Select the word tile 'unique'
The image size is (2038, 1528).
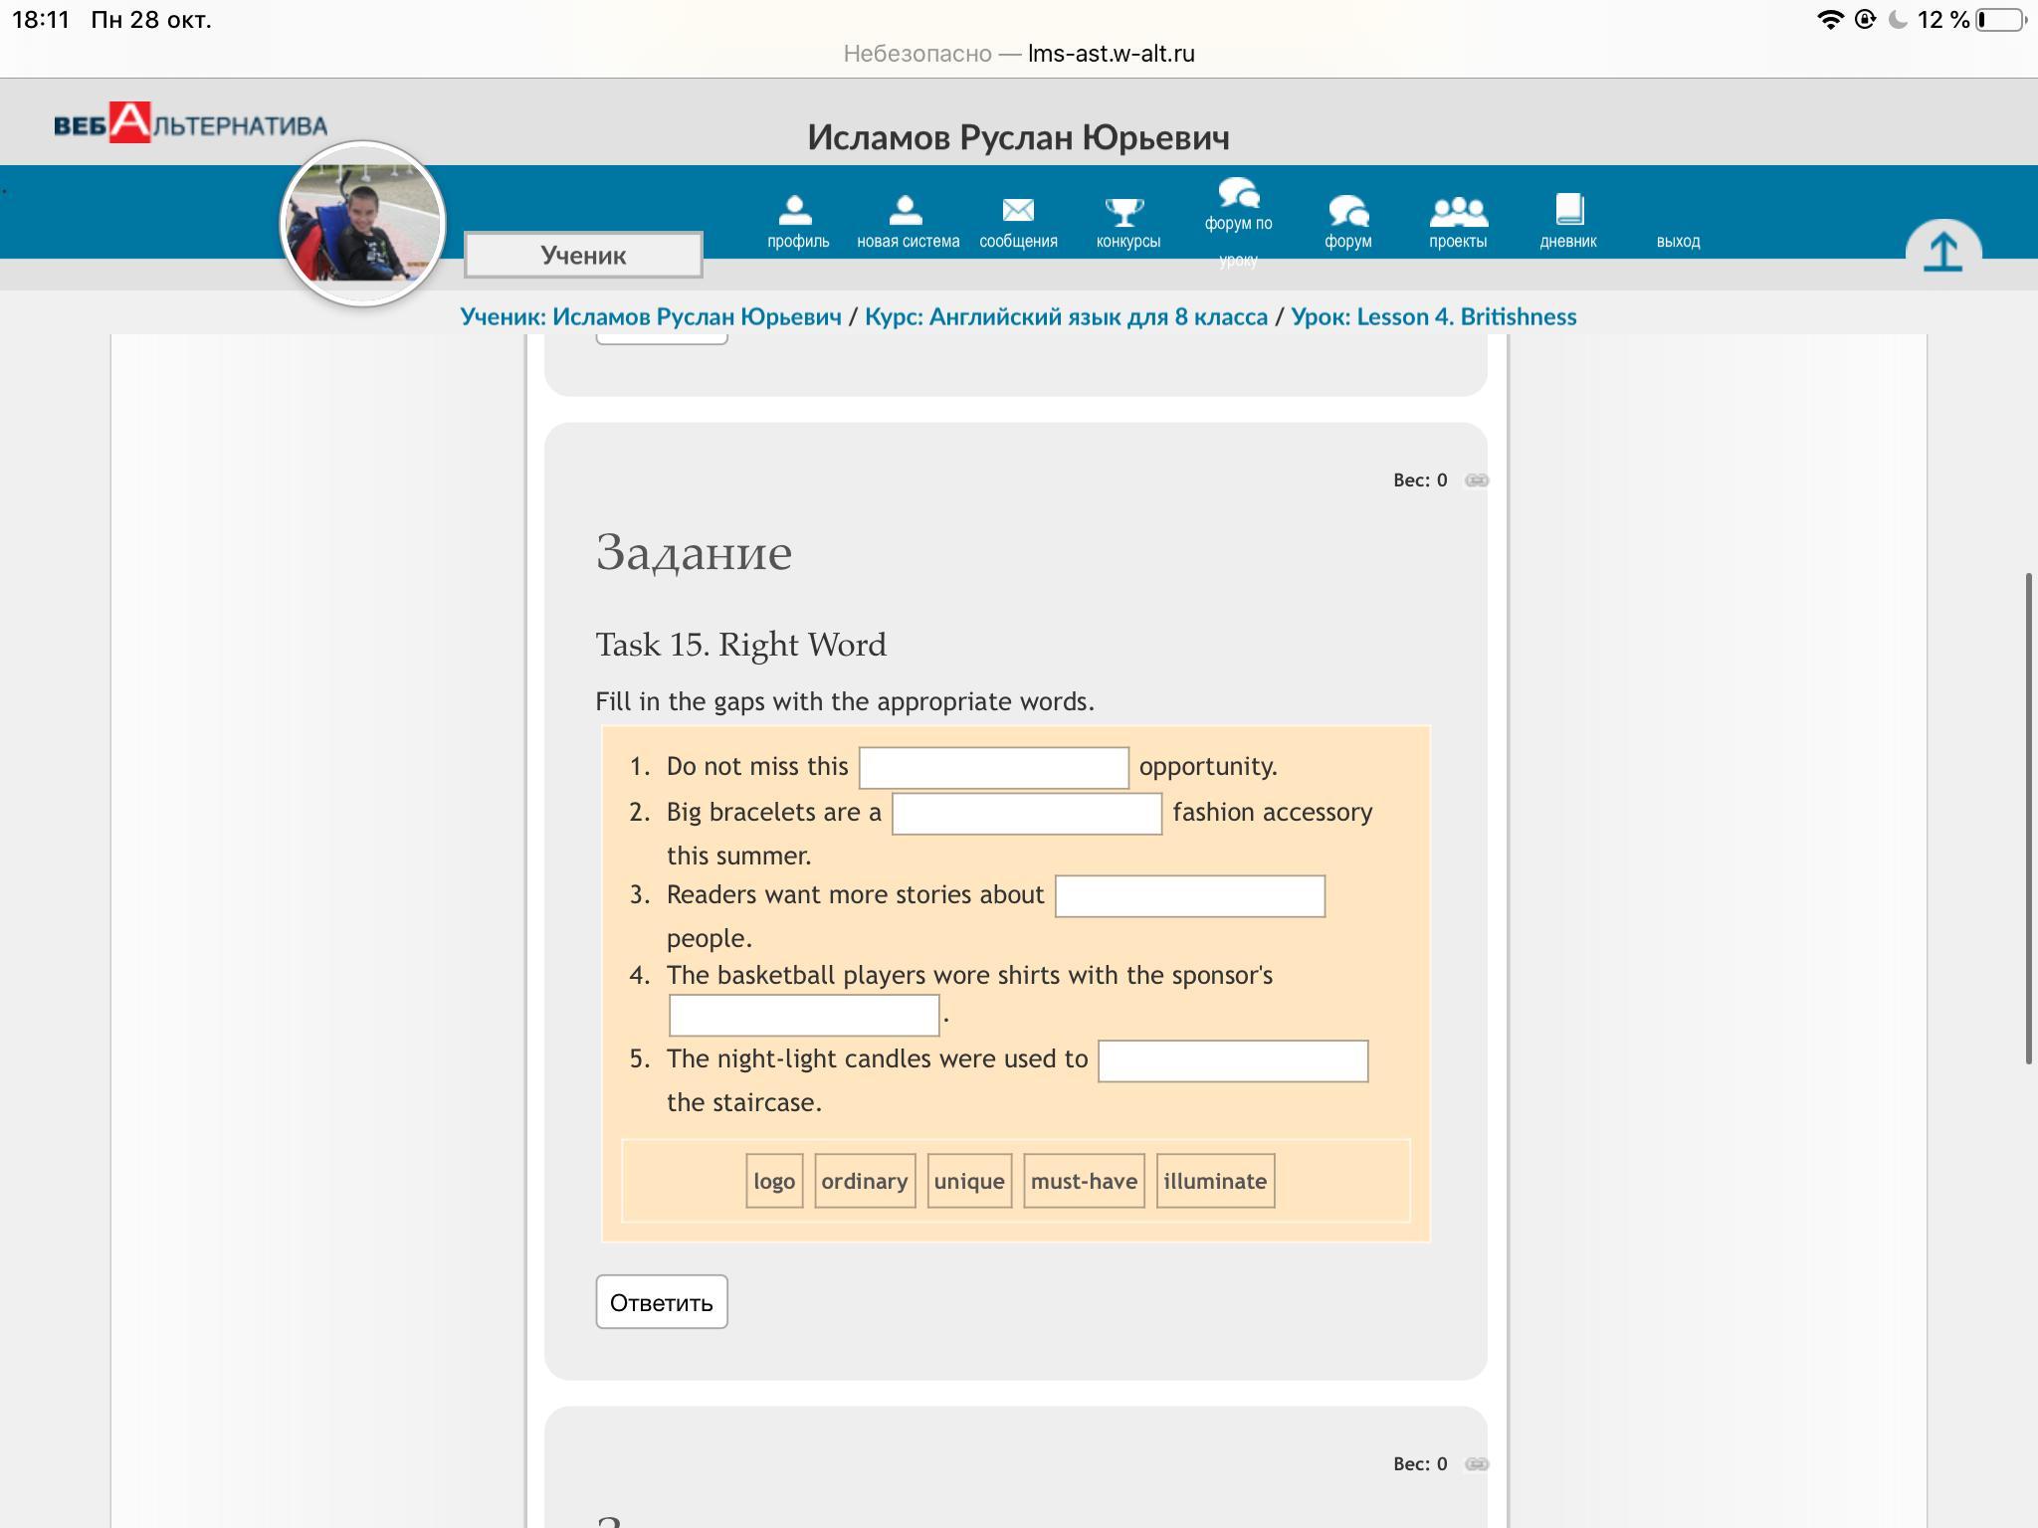pos(968,1181)
